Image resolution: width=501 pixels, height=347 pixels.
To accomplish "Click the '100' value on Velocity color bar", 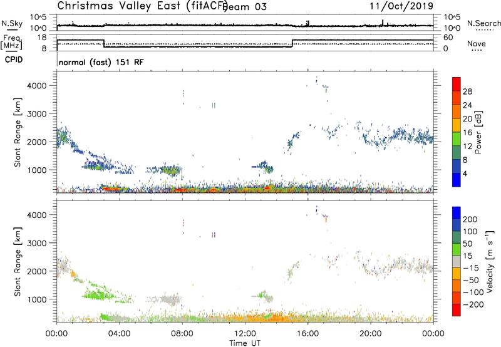I will (x=470, y=232).
